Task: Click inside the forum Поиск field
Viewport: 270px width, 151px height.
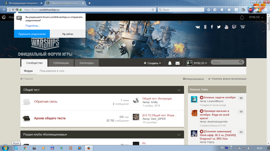Action: (x=225, y=62)
